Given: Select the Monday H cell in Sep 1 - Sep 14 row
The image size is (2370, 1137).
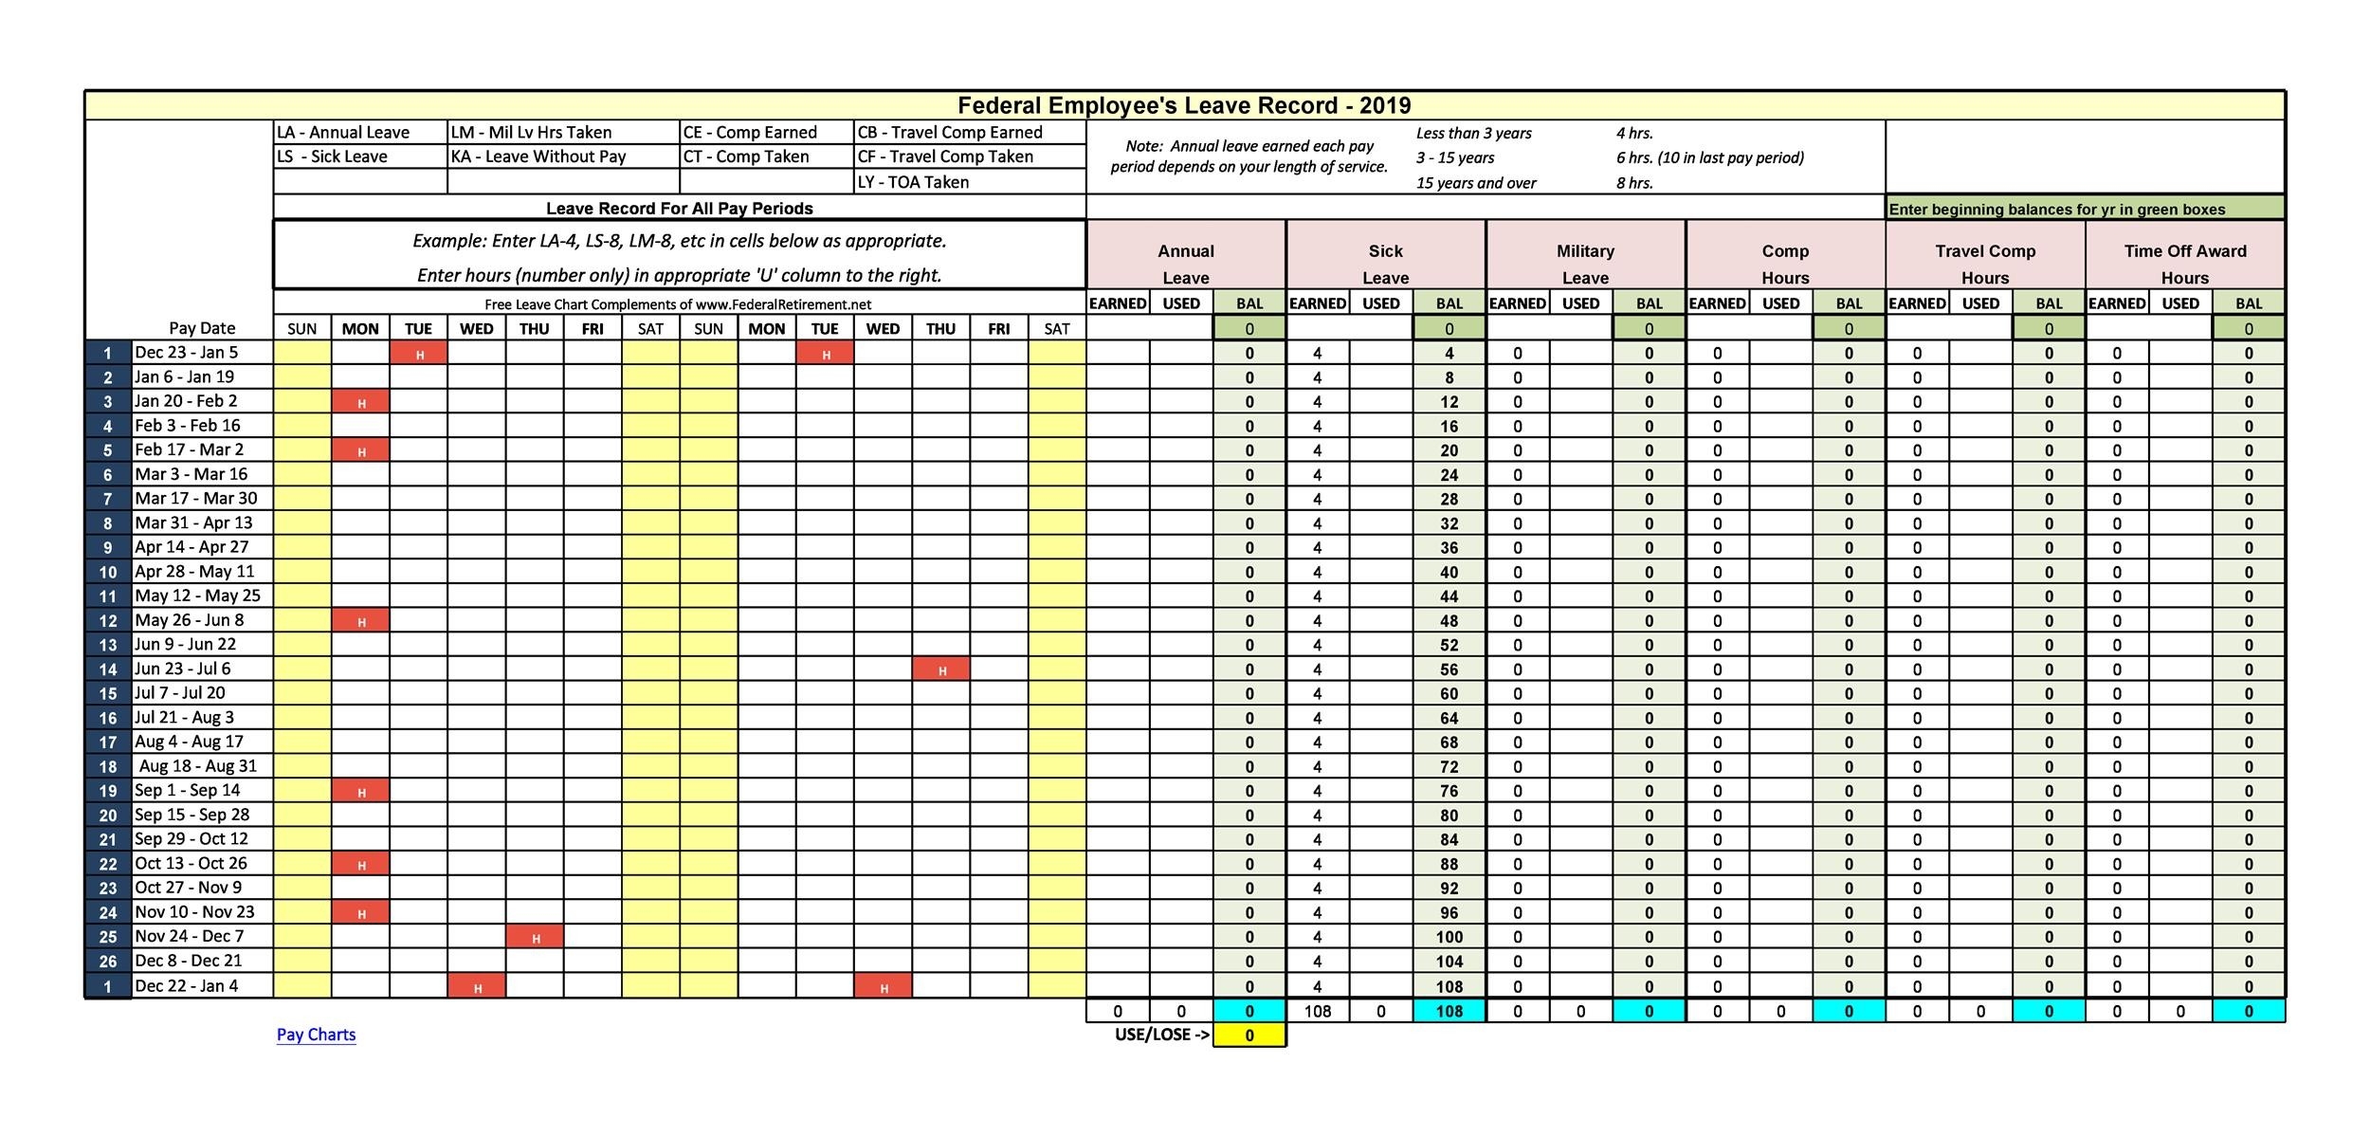Looking at the screenshot, I should pos(360,790).
